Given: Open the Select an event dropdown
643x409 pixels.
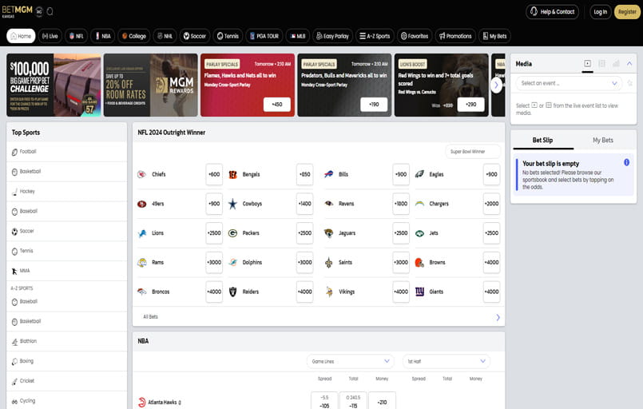Looking at the screenshot, I should point(569,83).
